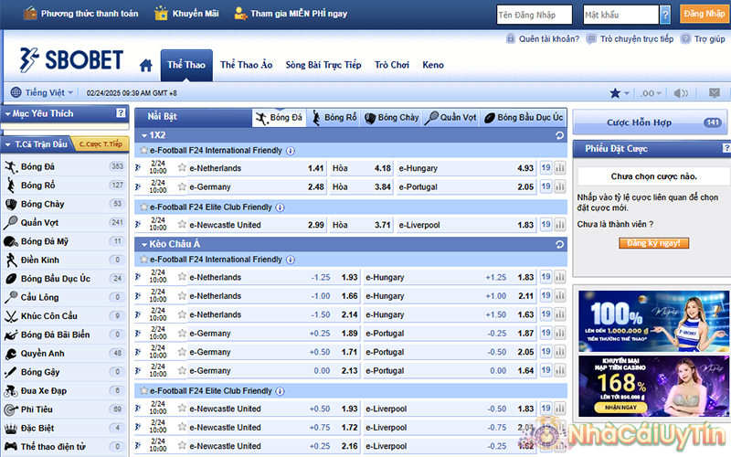Star the e-Newcastle United 1X2 match
The image size is (731, 457).
182,225
